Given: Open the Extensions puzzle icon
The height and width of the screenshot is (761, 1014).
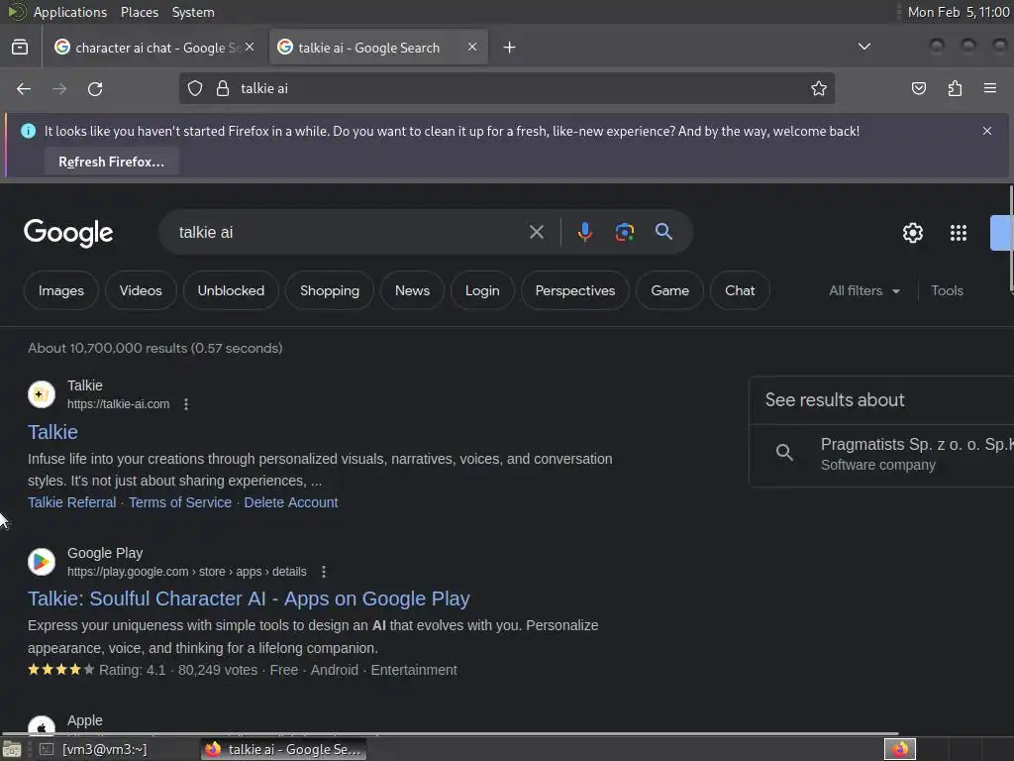Looking at the screenshot, I should pos(955,88).
